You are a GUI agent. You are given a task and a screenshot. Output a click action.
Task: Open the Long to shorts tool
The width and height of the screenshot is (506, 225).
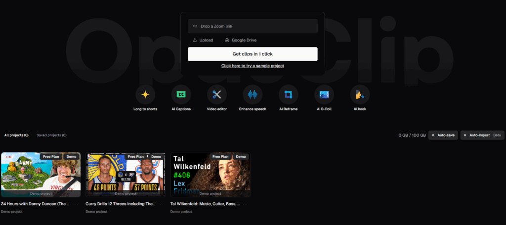(145, 94)
